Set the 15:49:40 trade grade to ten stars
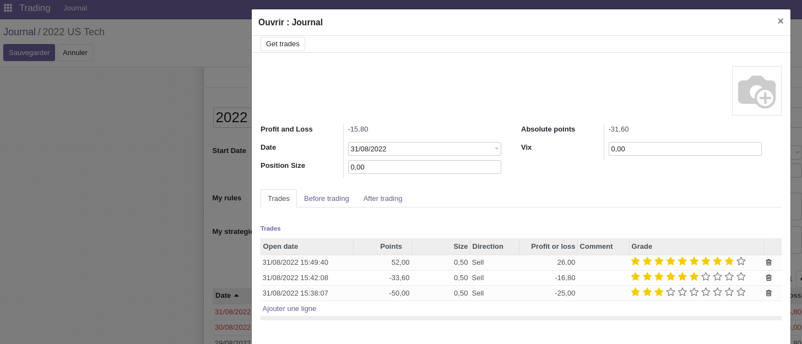Image resolution: width=802 pixels, height=344 pixels. pos(741,261)
